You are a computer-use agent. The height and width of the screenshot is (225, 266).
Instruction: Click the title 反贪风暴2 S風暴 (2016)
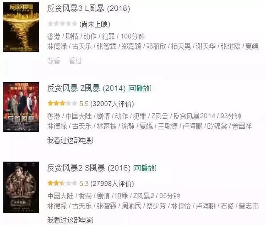tap(89, 168)
